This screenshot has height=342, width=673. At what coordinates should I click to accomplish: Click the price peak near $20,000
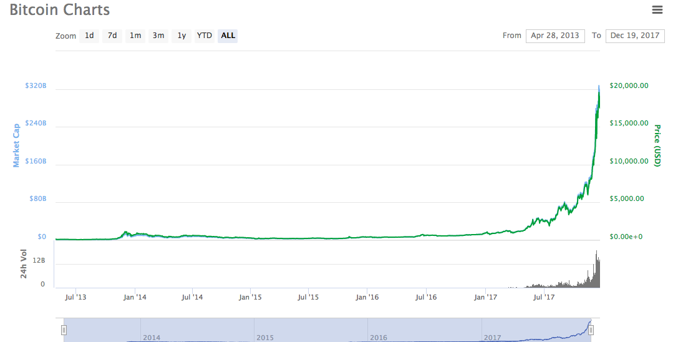599,87
